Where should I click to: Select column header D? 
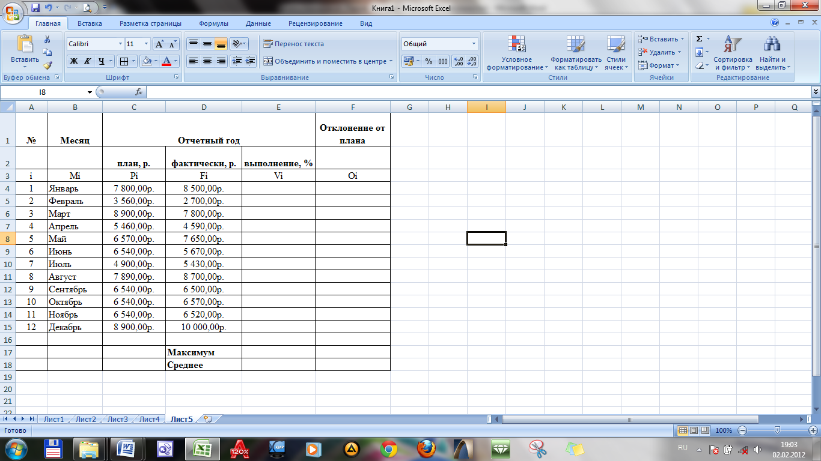204,107
